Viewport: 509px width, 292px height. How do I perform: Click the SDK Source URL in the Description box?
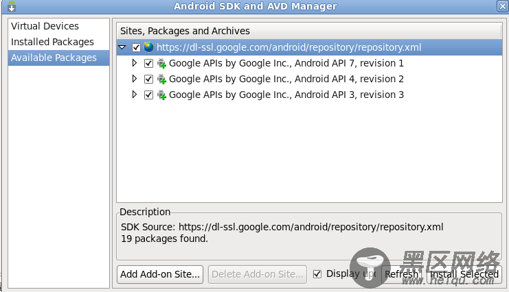pos(311,227)
